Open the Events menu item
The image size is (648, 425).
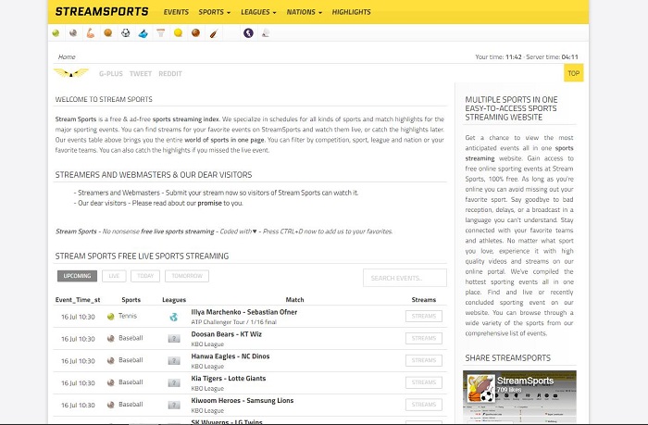point(176,12)
